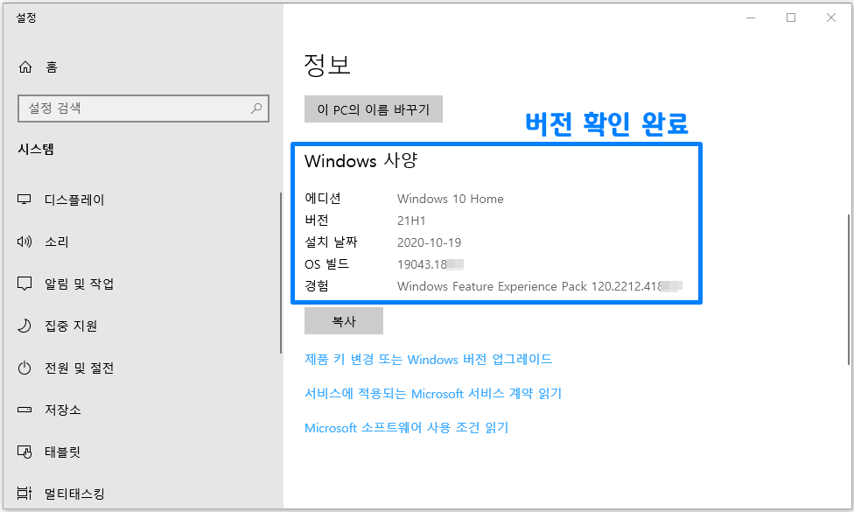
Task: Click the Windows 사양 heading
Action: (x=360, y=161)
